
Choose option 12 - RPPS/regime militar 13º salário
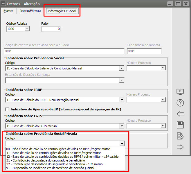coord(65,157)
